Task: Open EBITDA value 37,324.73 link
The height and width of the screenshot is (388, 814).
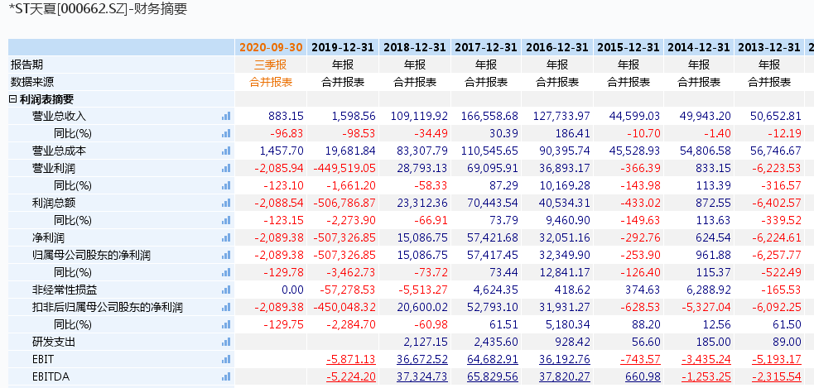Action: click(x=422, y=376)
